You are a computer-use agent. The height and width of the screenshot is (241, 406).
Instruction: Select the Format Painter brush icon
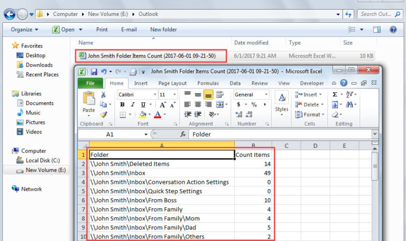[x=104, y=114]
